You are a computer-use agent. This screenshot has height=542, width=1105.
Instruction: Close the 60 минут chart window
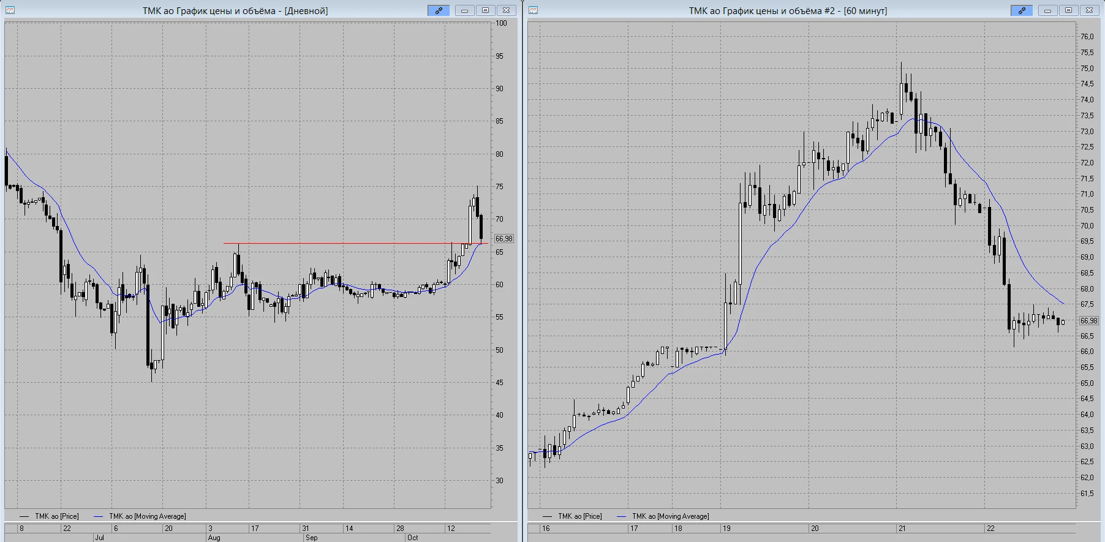(1090, 10)
